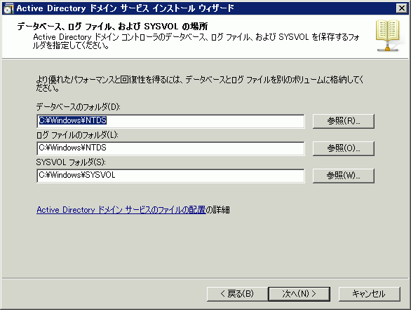
Task: Click the wizard title bar icon
Action: [x=8, y=8]
